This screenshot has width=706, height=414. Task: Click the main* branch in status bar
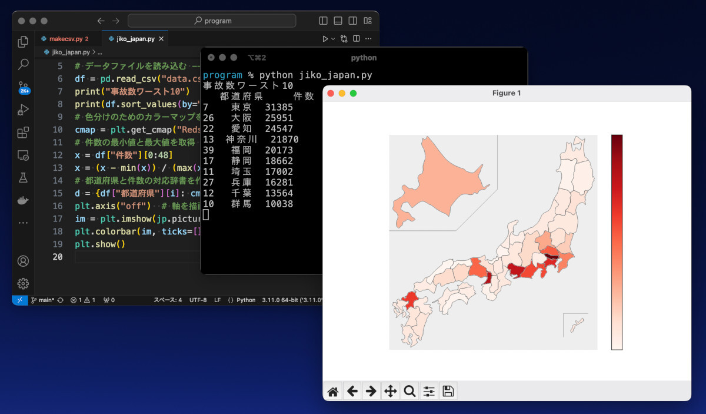coord(45,300)
